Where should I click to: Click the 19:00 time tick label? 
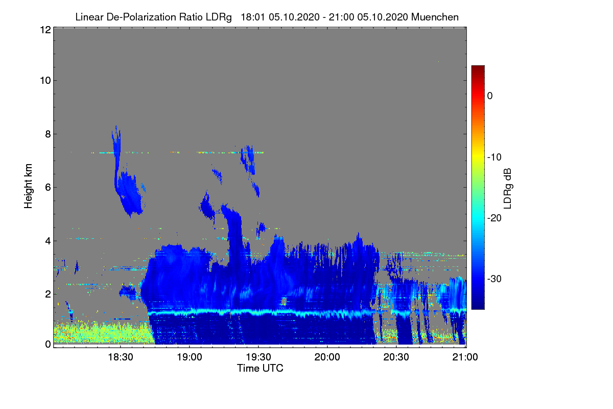pyautogui.click(x=190, y=357)
